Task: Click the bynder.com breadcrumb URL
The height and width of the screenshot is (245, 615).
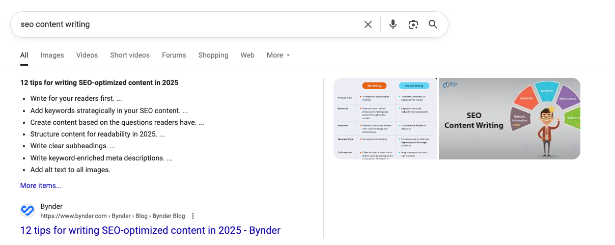Action: click(x=112, y=216)
